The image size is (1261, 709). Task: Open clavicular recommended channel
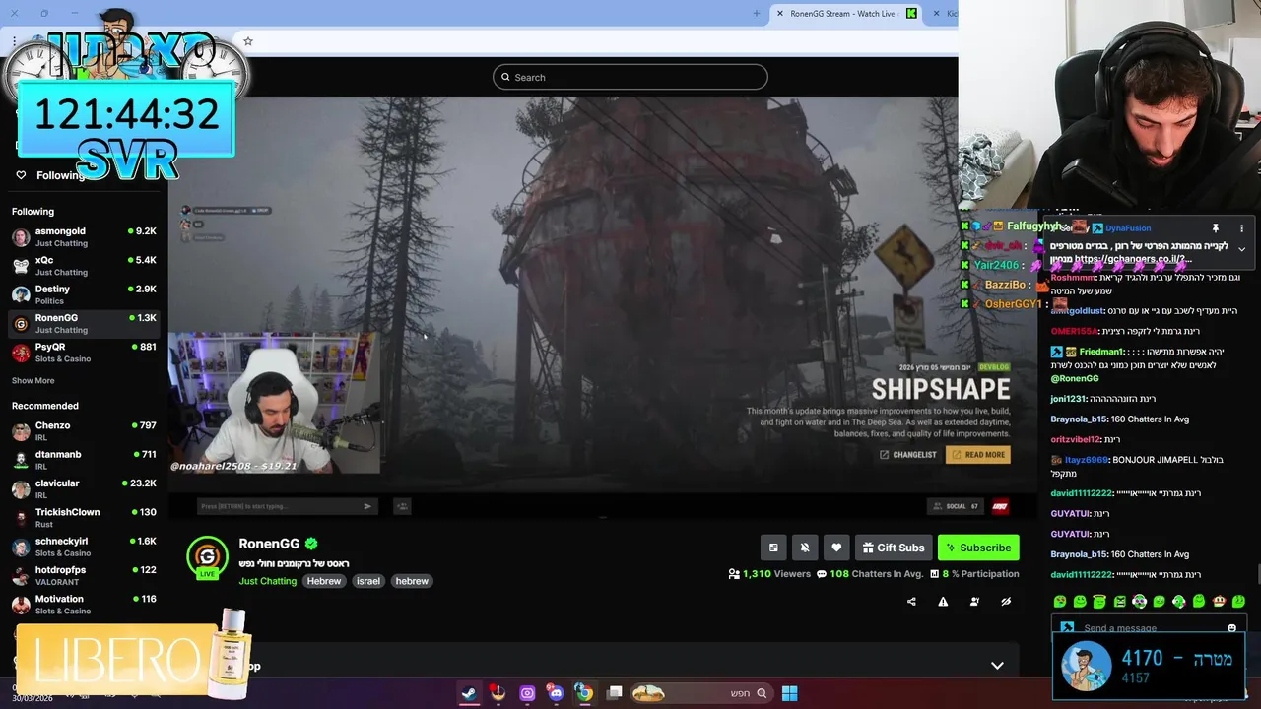click(x=84, y=488)
